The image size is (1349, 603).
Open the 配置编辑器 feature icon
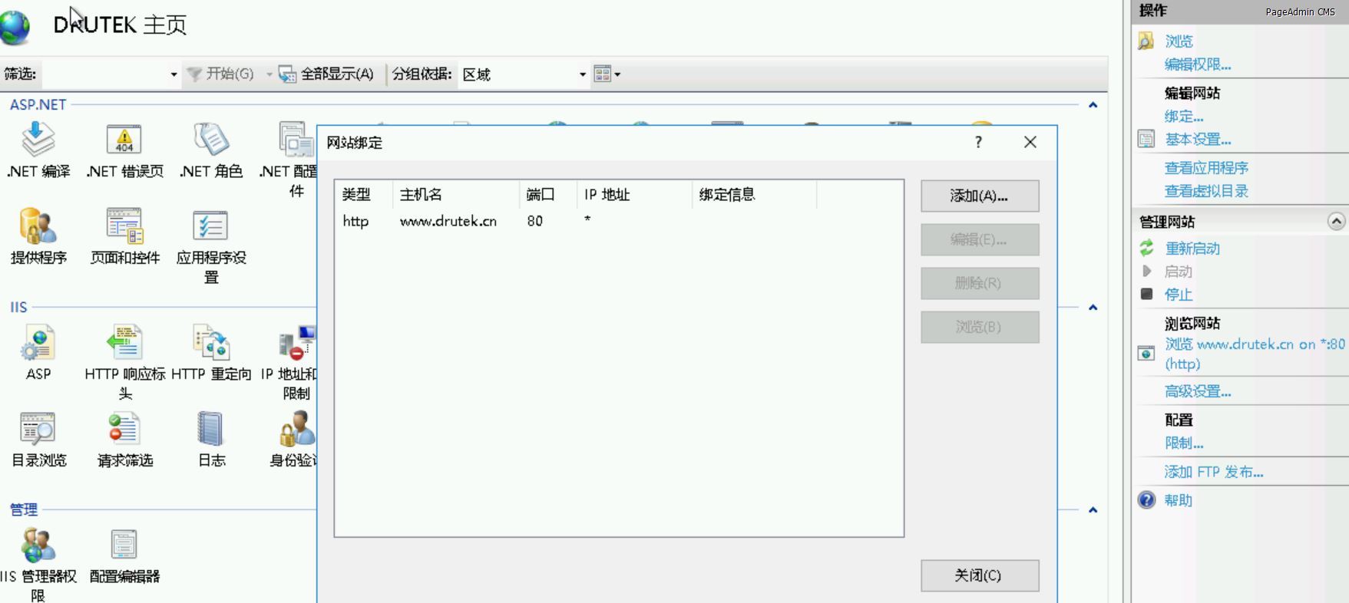(124, 545)
